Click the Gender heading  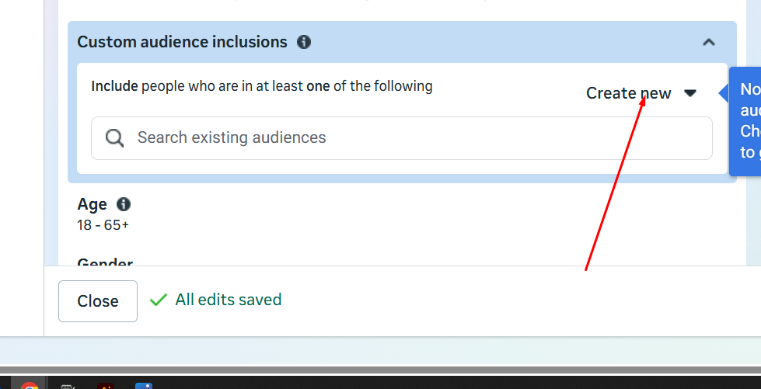105,262
